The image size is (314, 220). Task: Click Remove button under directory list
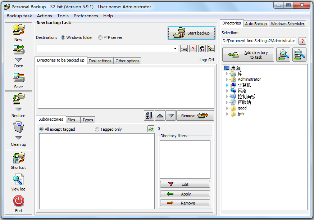tap(195, 116)
